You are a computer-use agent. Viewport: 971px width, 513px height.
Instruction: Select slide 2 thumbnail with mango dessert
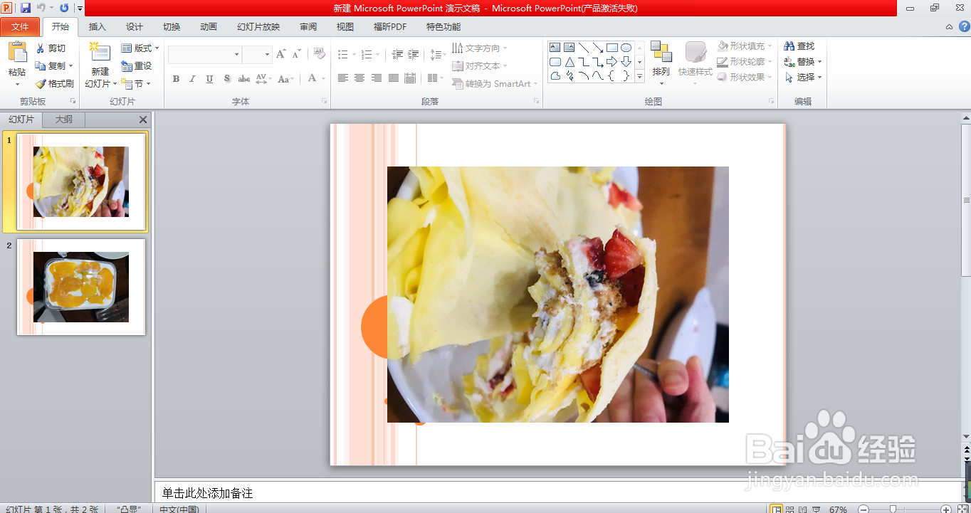[81, 287]
